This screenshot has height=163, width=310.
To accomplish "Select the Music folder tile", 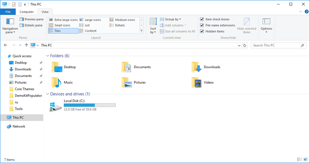I will (x=62, y=82).
